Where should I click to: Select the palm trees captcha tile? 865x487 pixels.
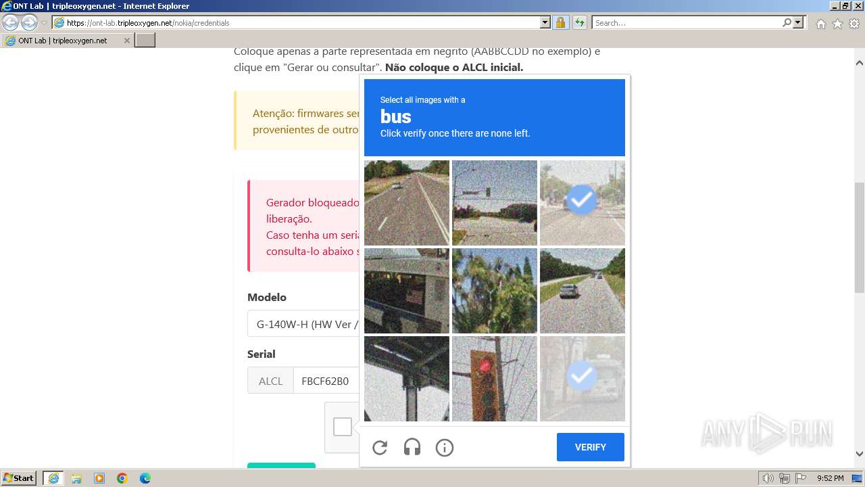495,291
